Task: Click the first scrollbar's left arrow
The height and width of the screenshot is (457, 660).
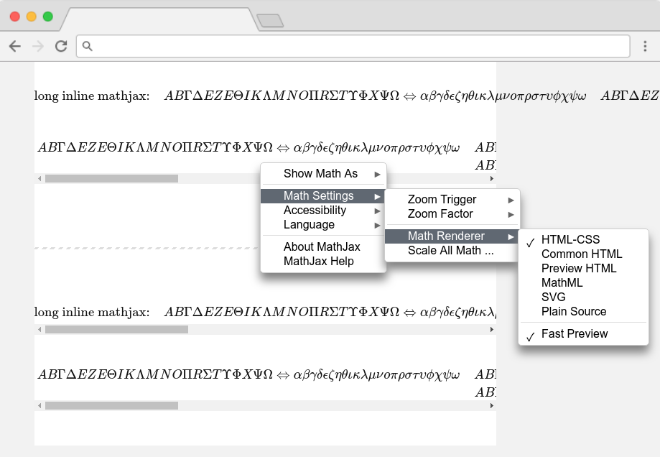Action: [x=39, y=178]
